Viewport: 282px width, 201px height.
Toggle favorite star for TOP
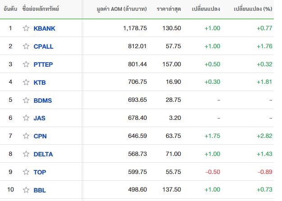click(26, 172)
